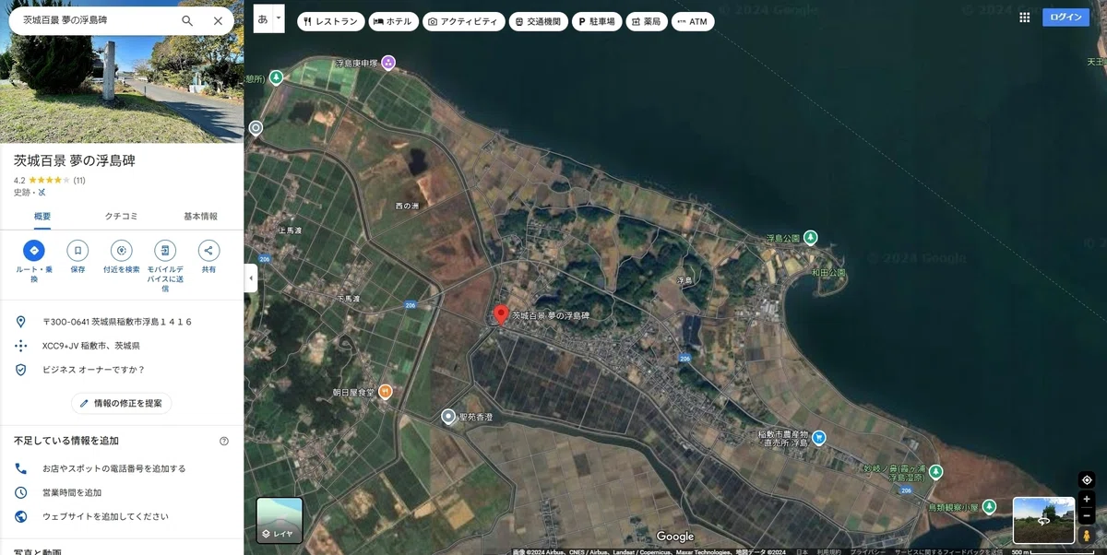This screenshot has height=555, width=1107.
Task: Select the レストラン filter chip
Action: [330, 21]
